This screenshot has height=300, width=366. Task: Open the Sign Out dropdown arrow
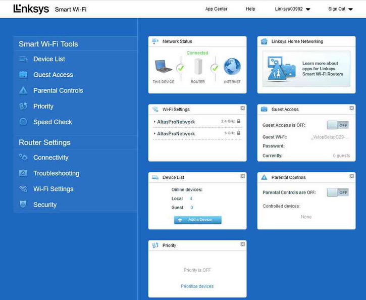click(350, 9)
